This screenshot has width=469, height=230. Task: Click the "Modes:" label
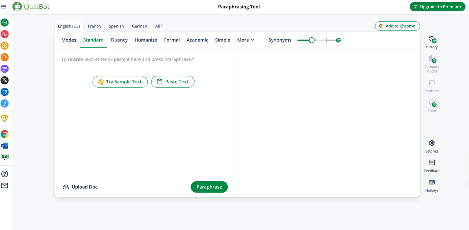[x=69, y=40]
